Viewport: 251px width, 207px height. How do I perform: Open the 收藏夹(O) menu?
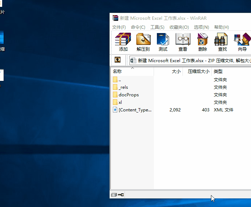(x=179, y=27)
